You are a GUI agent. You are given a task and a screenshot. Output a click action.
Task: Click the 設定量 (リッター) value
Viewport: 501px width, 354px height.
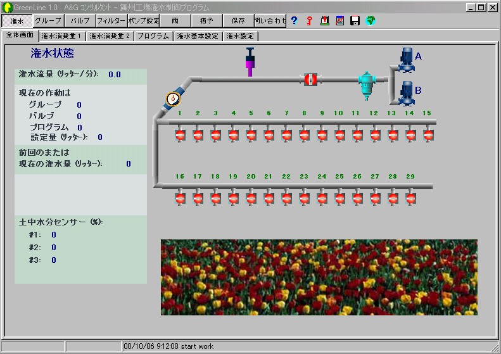click(x=100, y=137)
